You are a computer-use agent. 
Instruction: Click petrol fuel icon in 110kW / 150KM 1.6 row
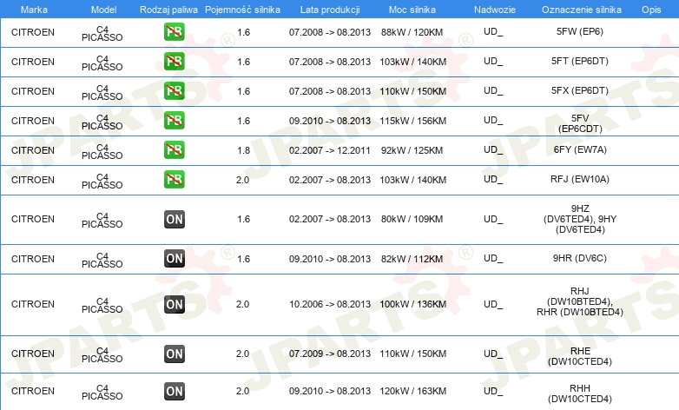click(x=174, y=91)
